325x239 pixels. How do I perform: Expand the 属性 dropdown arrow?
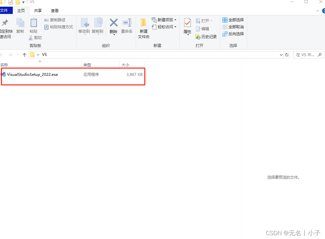pyautogui.click(x=188, y=35)
